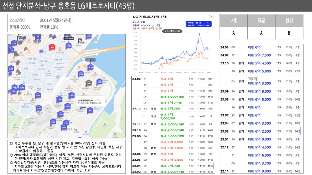
Task: Click the 2.8억 price marker
Action: [x=66, y=122]
